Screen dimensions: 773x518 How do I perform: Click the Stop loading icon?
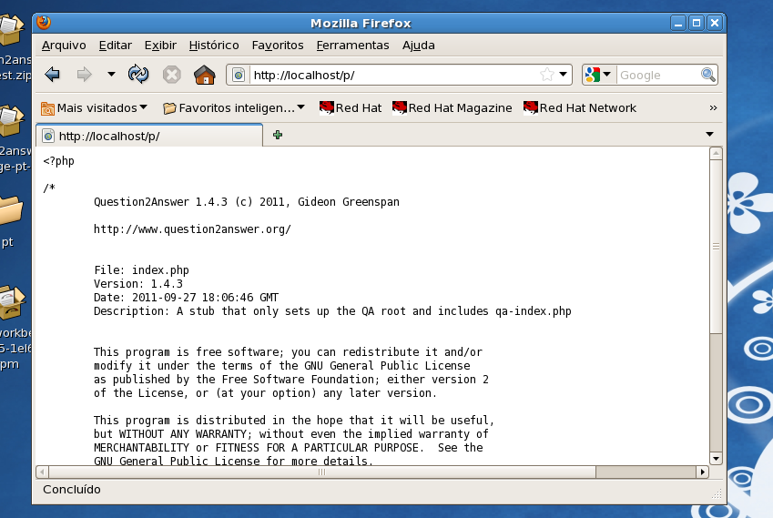point(171,75)
